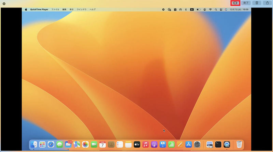Close the preview with the X button
The width and height of the screenshot is (273, 152).
tap(4, 4)
